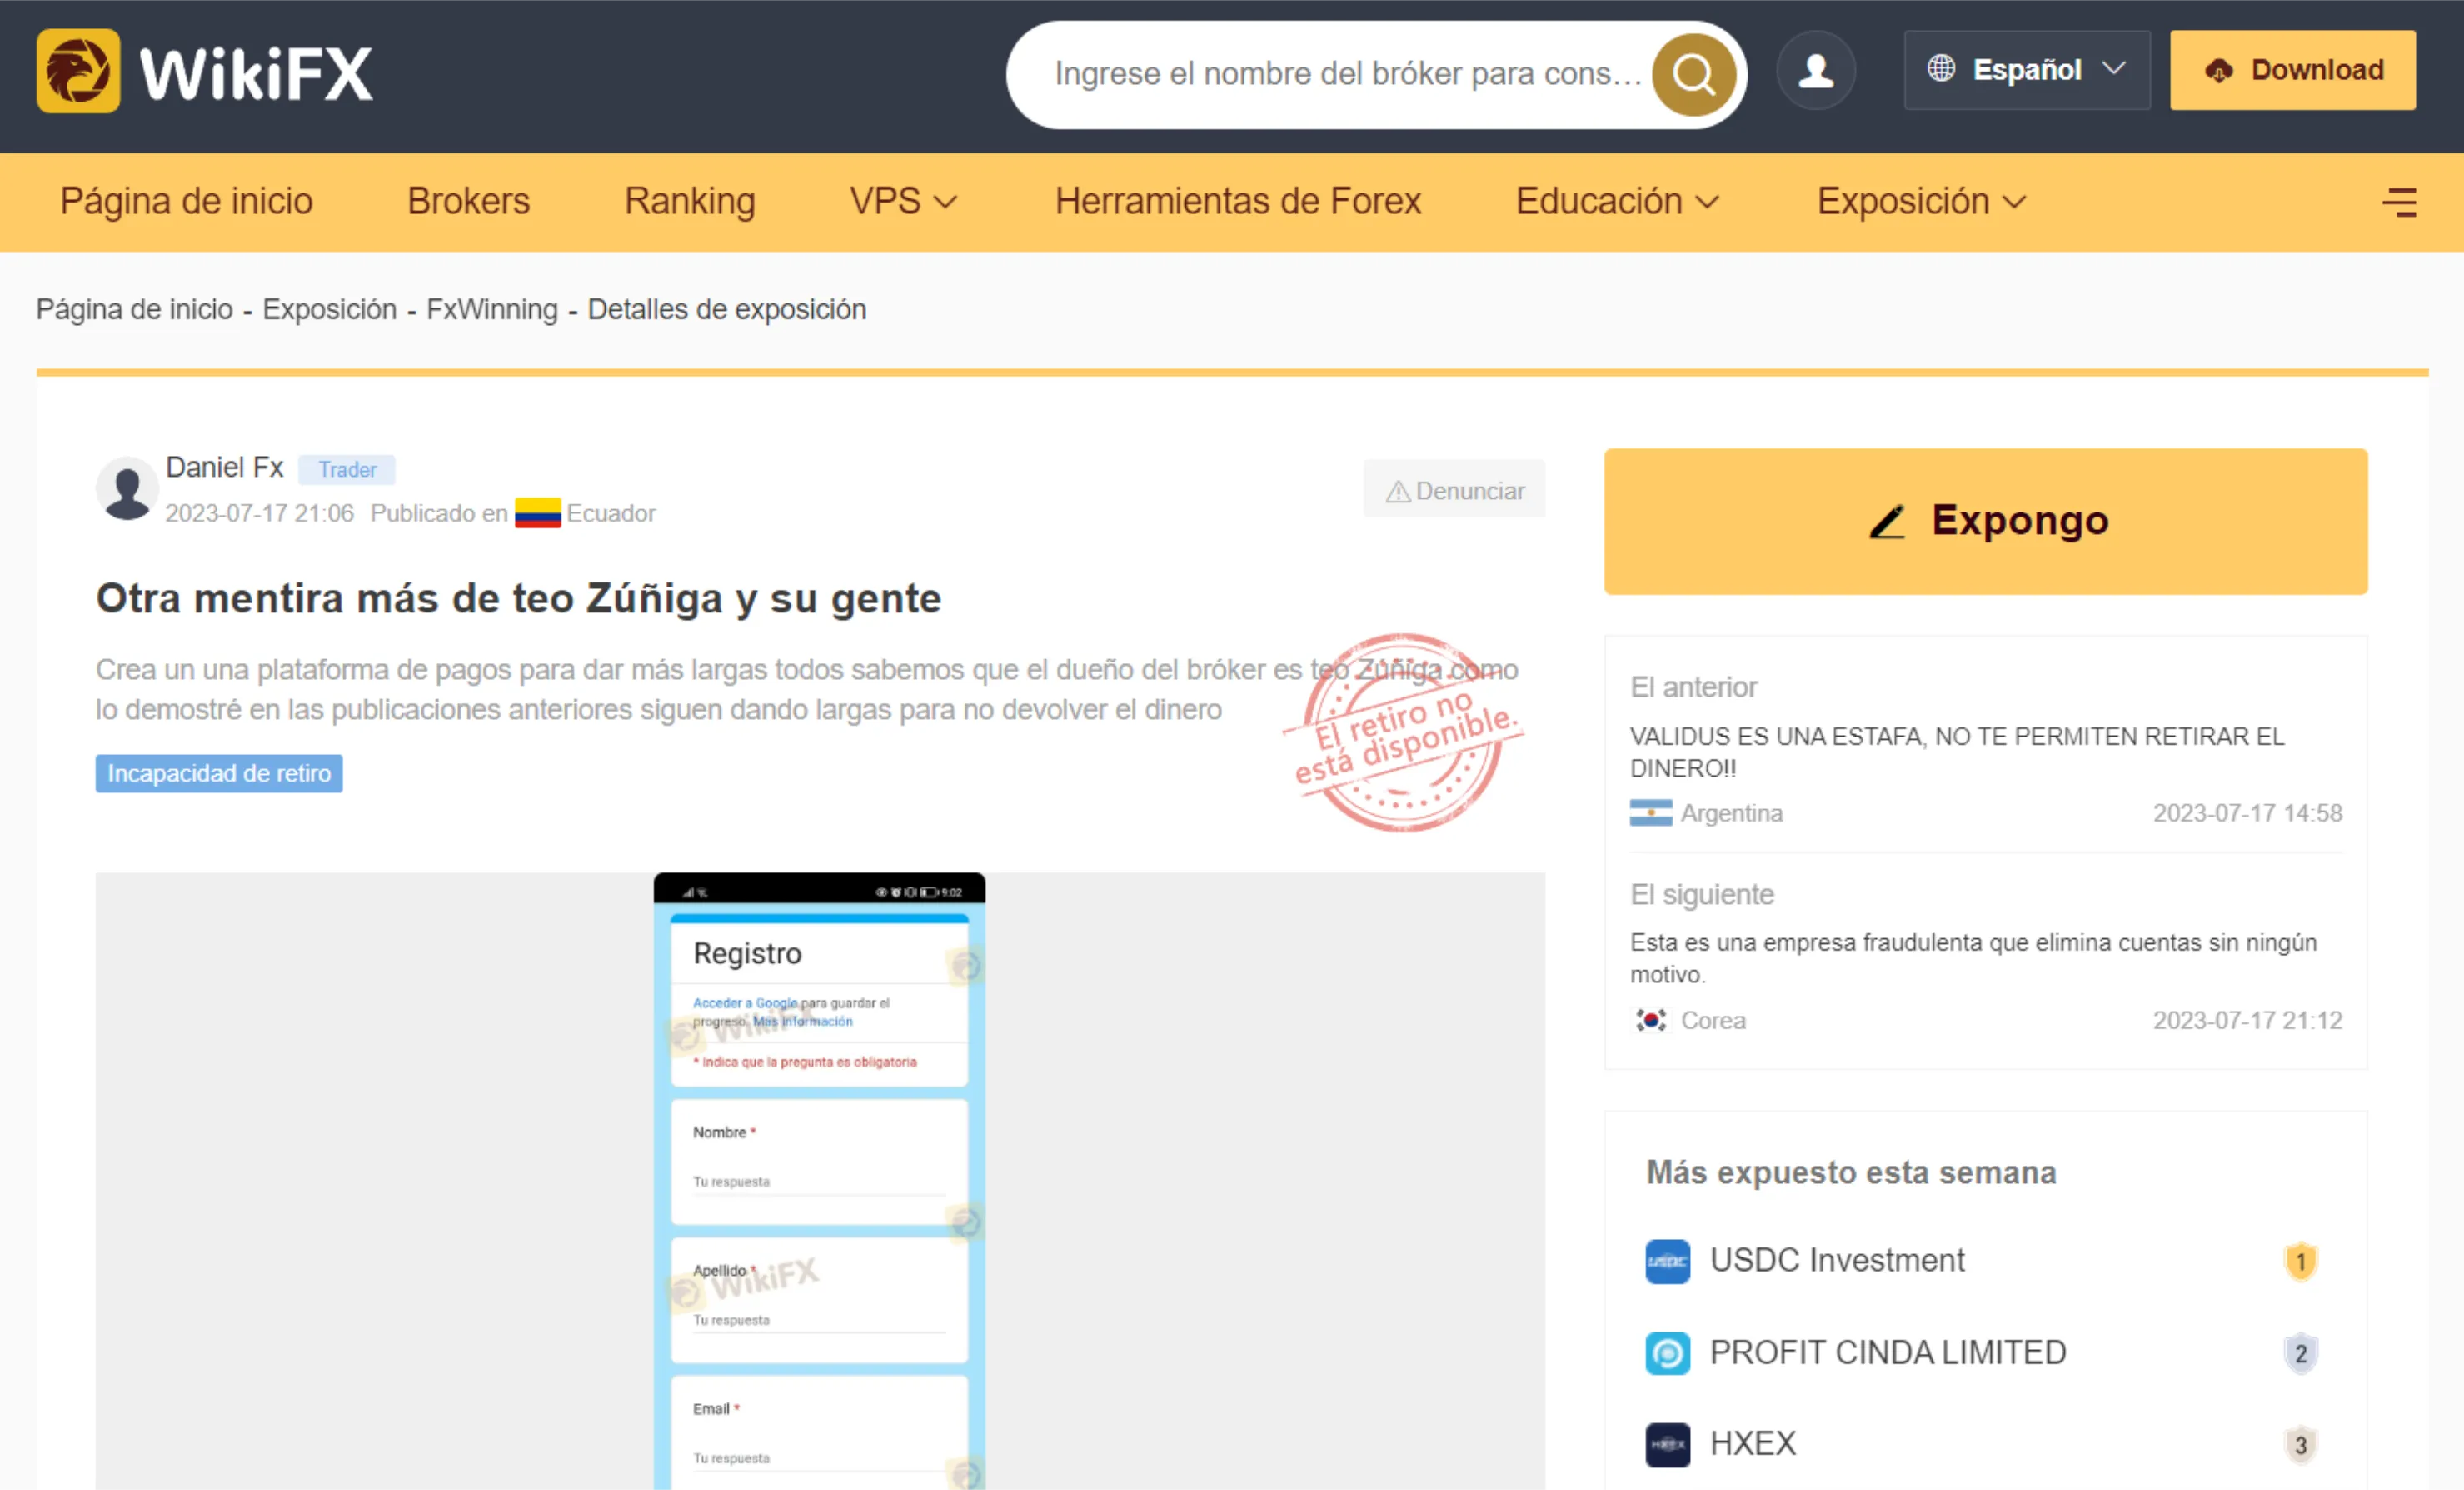Viewport: 2464px width, 1490px height.
Task: Open the USDC Investment logo icon
Action: (x=1667, y=1261)
